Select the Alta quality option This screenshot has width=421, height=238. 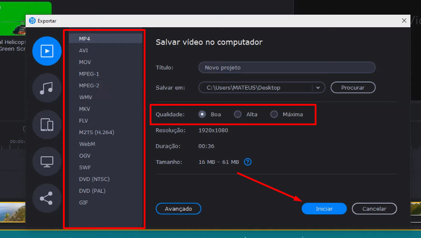[238, 115]
